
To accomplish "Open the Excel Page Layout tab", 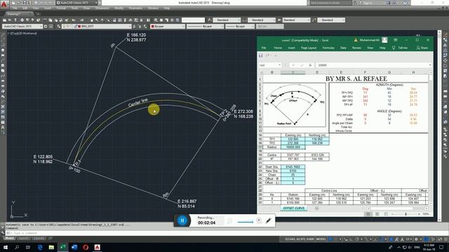I will click(309, 48).
